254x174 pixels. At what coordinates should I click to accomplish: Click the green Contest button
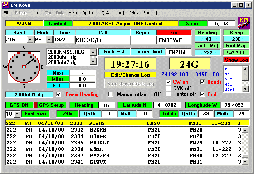point(58,23)
